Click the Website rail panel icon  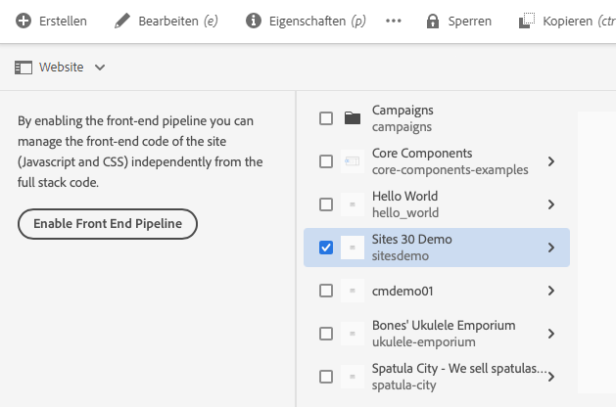tap(24, 68)
